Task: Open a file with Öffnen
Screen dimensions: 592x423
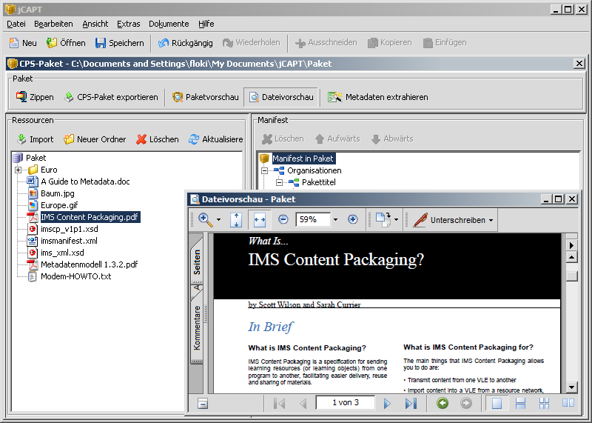Action: coord(66,43)
